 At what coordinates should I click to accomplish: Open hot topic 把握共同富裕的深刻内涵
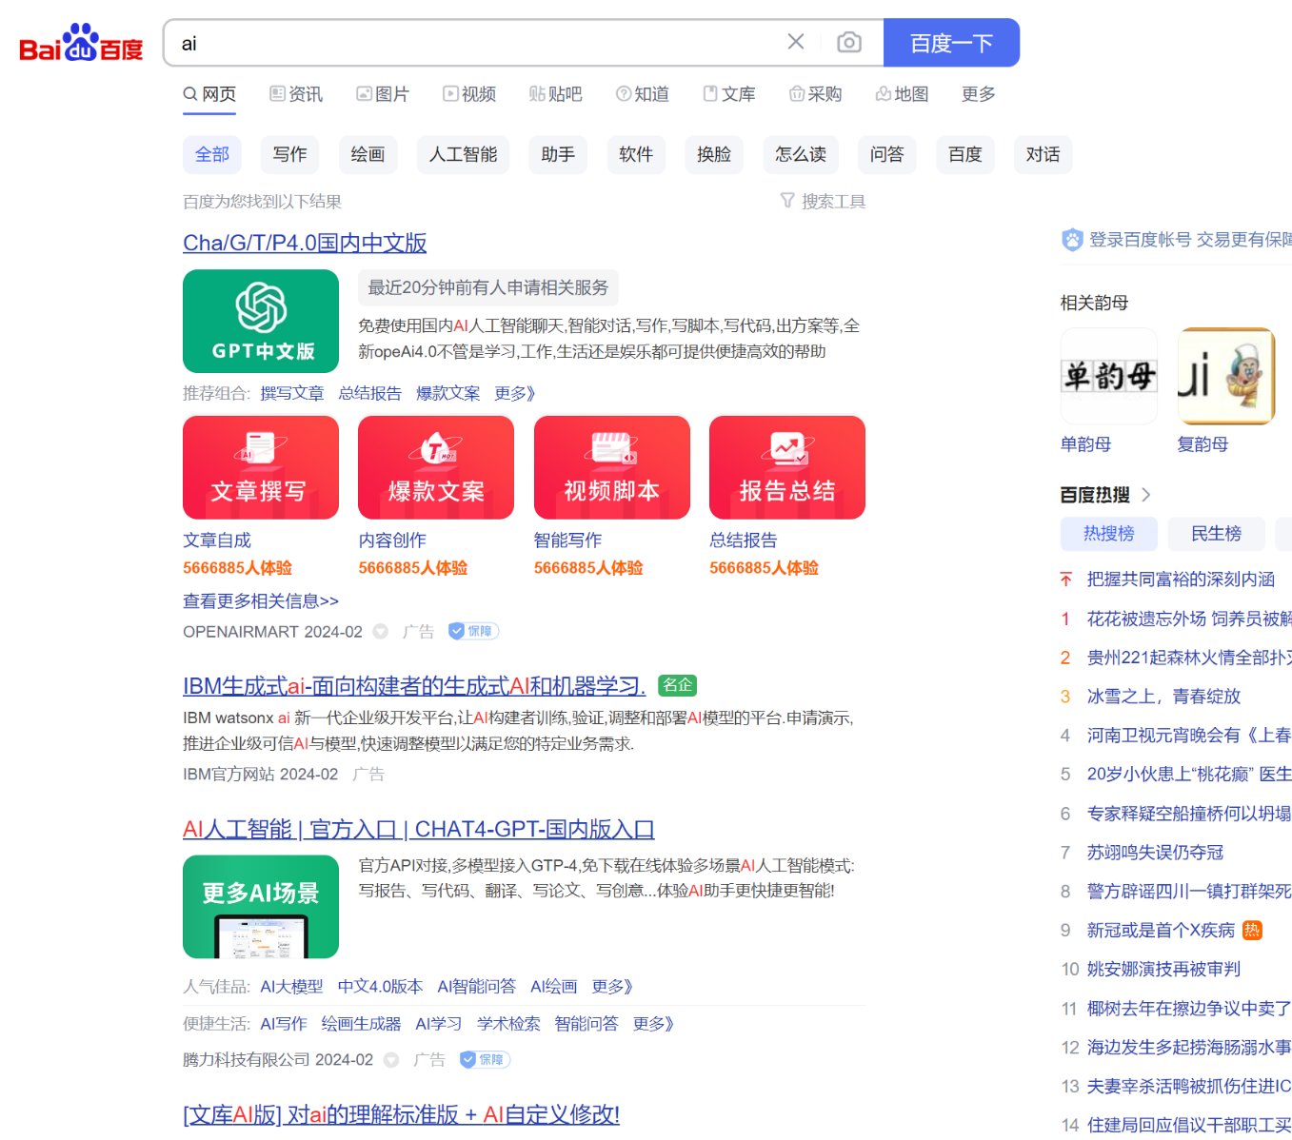pos(1181,579)
